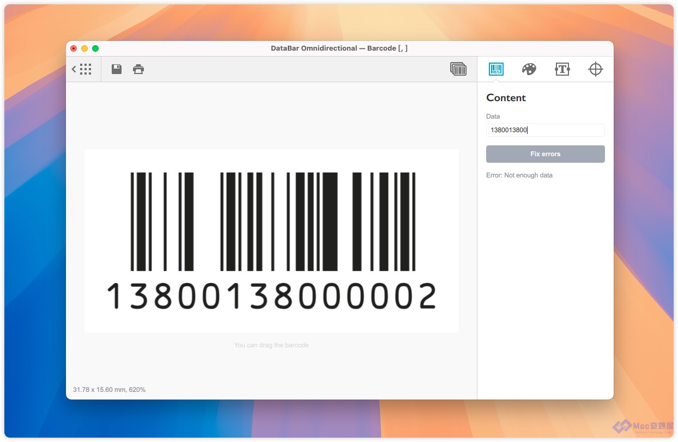Click the Content heading
This screenshot has width=678, height=442.
click(x=506, y=98)
